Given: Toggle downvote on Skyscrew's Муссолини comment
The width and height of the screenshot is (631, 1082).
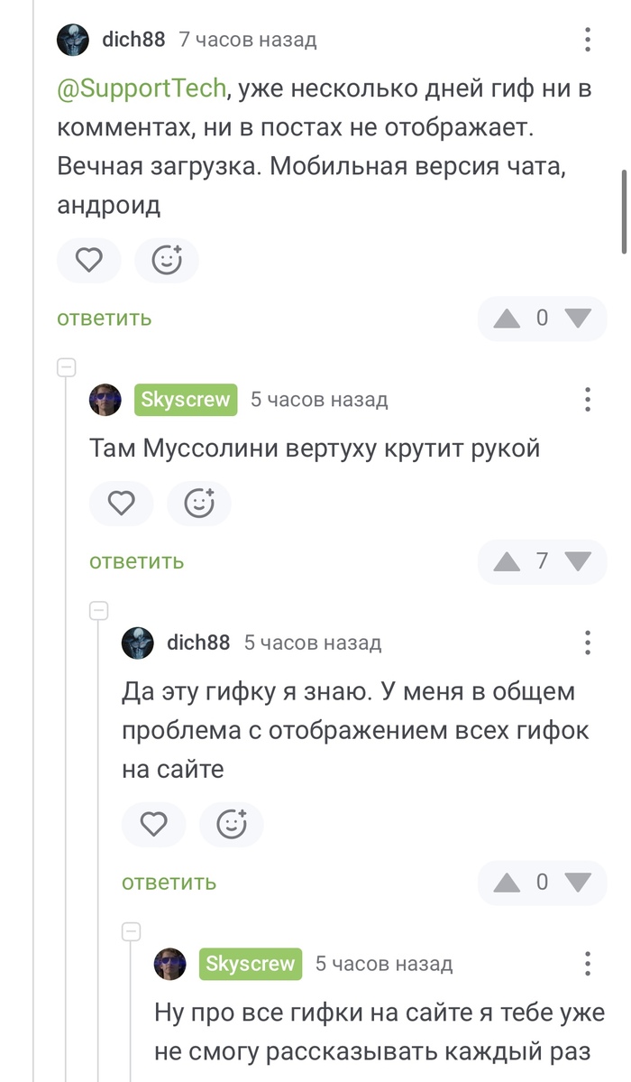Looking at the screenshot, I should pyautogui.click(x=578, y=561).
